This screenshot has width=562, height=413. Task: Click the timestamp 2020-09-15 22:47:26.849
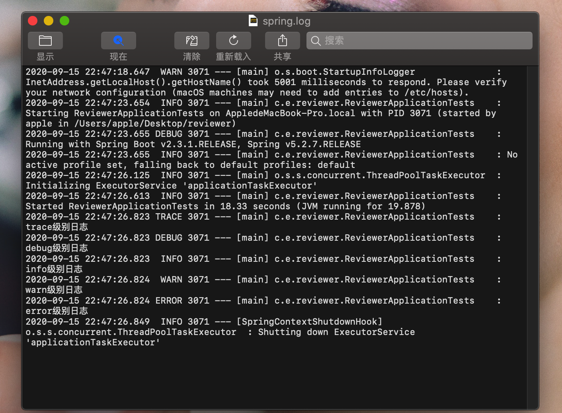pos(88,322)
